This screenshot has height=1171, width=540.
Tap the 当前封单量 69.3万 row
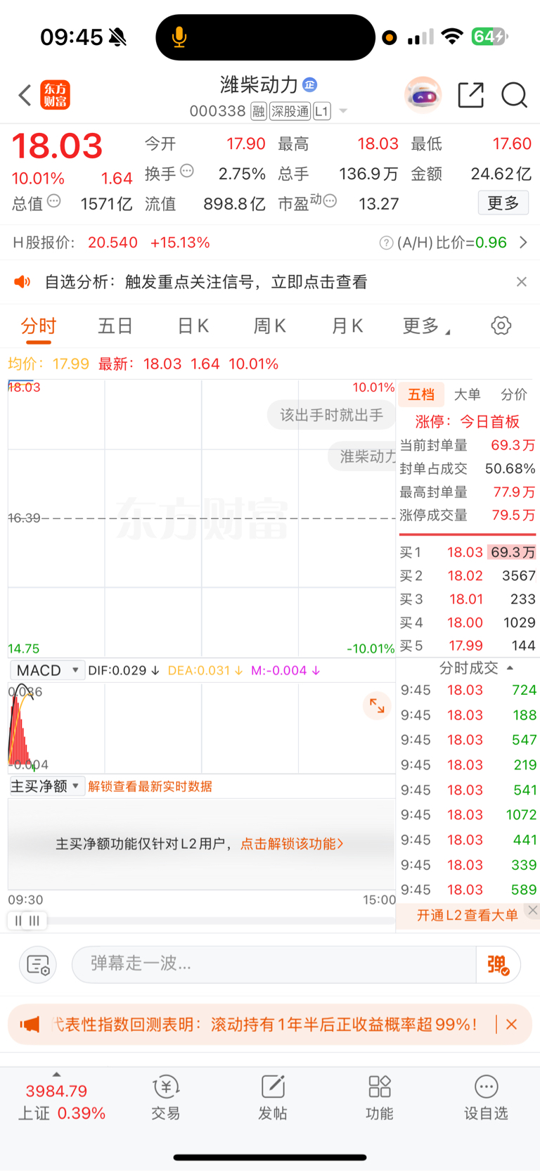click(x=468, y=445)
